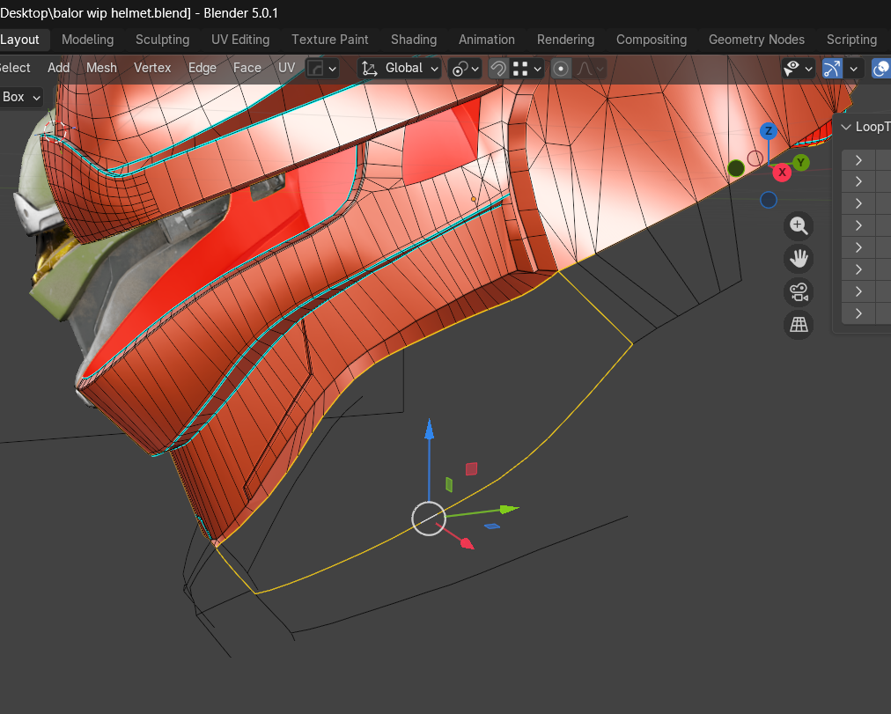Screen dimensions: 891x714
Task: Open the Global transform orientation dropdown
Action: [400, 69]
